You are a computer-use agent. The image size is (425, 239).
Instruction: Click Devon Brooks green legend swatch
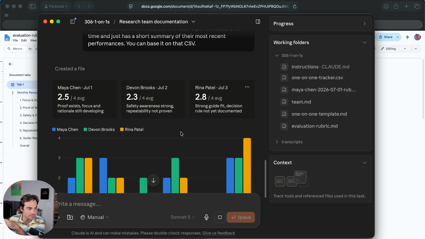[x=85, y=130]
